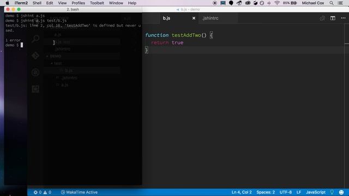Click the 'return' keyword in editor
Image resolution: width=349 pixels, height=196 pixels.
click(160, 42)
